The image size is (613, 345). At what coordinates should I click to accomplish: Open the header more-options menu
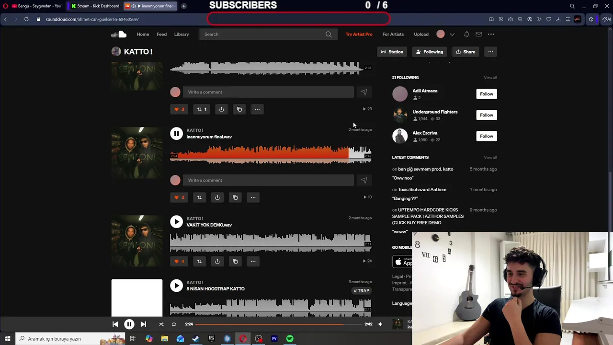pyautogui.click(x=491, y=34)
